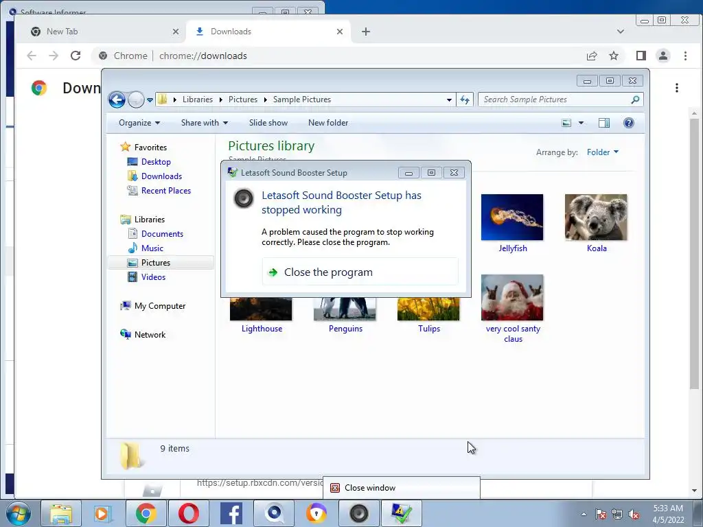
Task: Open Downloads page three-dot menu
Action: click(677, 88)
